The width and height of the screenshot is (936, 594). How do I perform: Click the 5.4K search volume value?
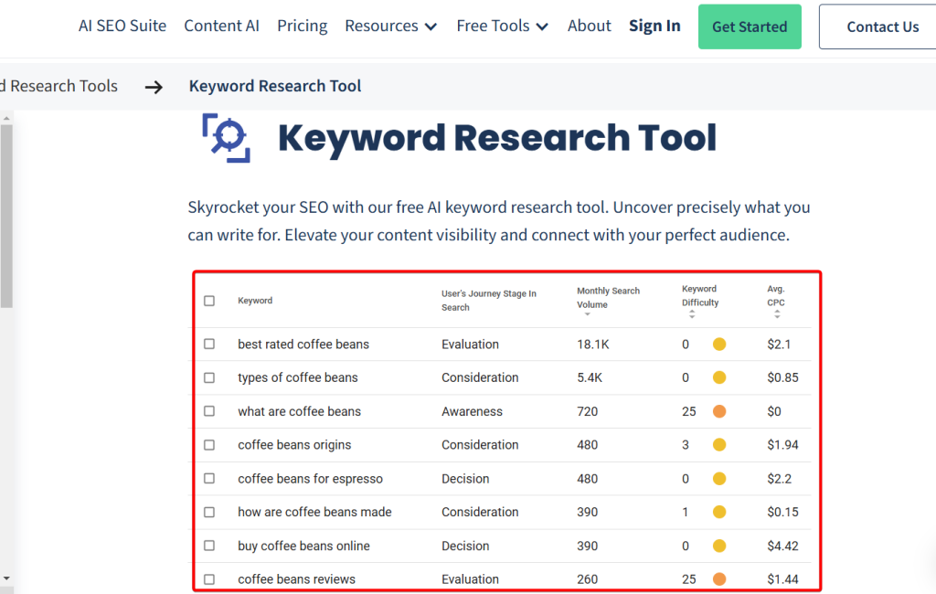(x=590, y=378)
